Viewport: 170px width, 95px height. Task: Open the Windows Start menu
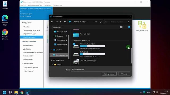pyautogui.click(x=4, y=92)
